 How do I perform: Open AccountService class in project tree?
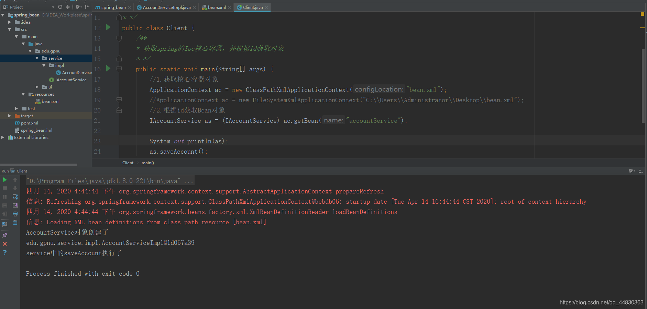74,72
